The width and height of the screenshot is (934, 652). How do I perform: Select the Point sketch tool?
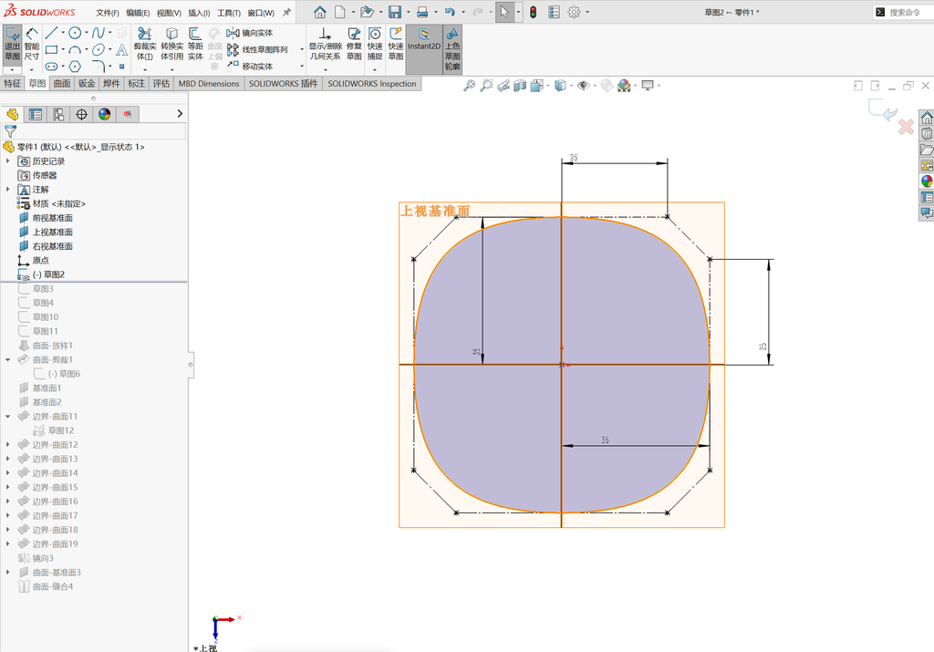tap(122, 66)
